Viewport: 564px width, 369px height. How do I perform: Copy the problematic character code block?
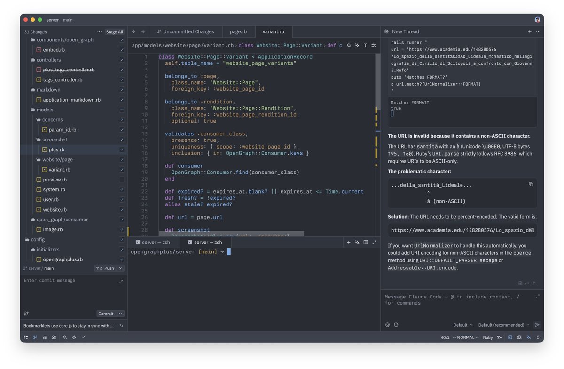[x=531, y=184]
